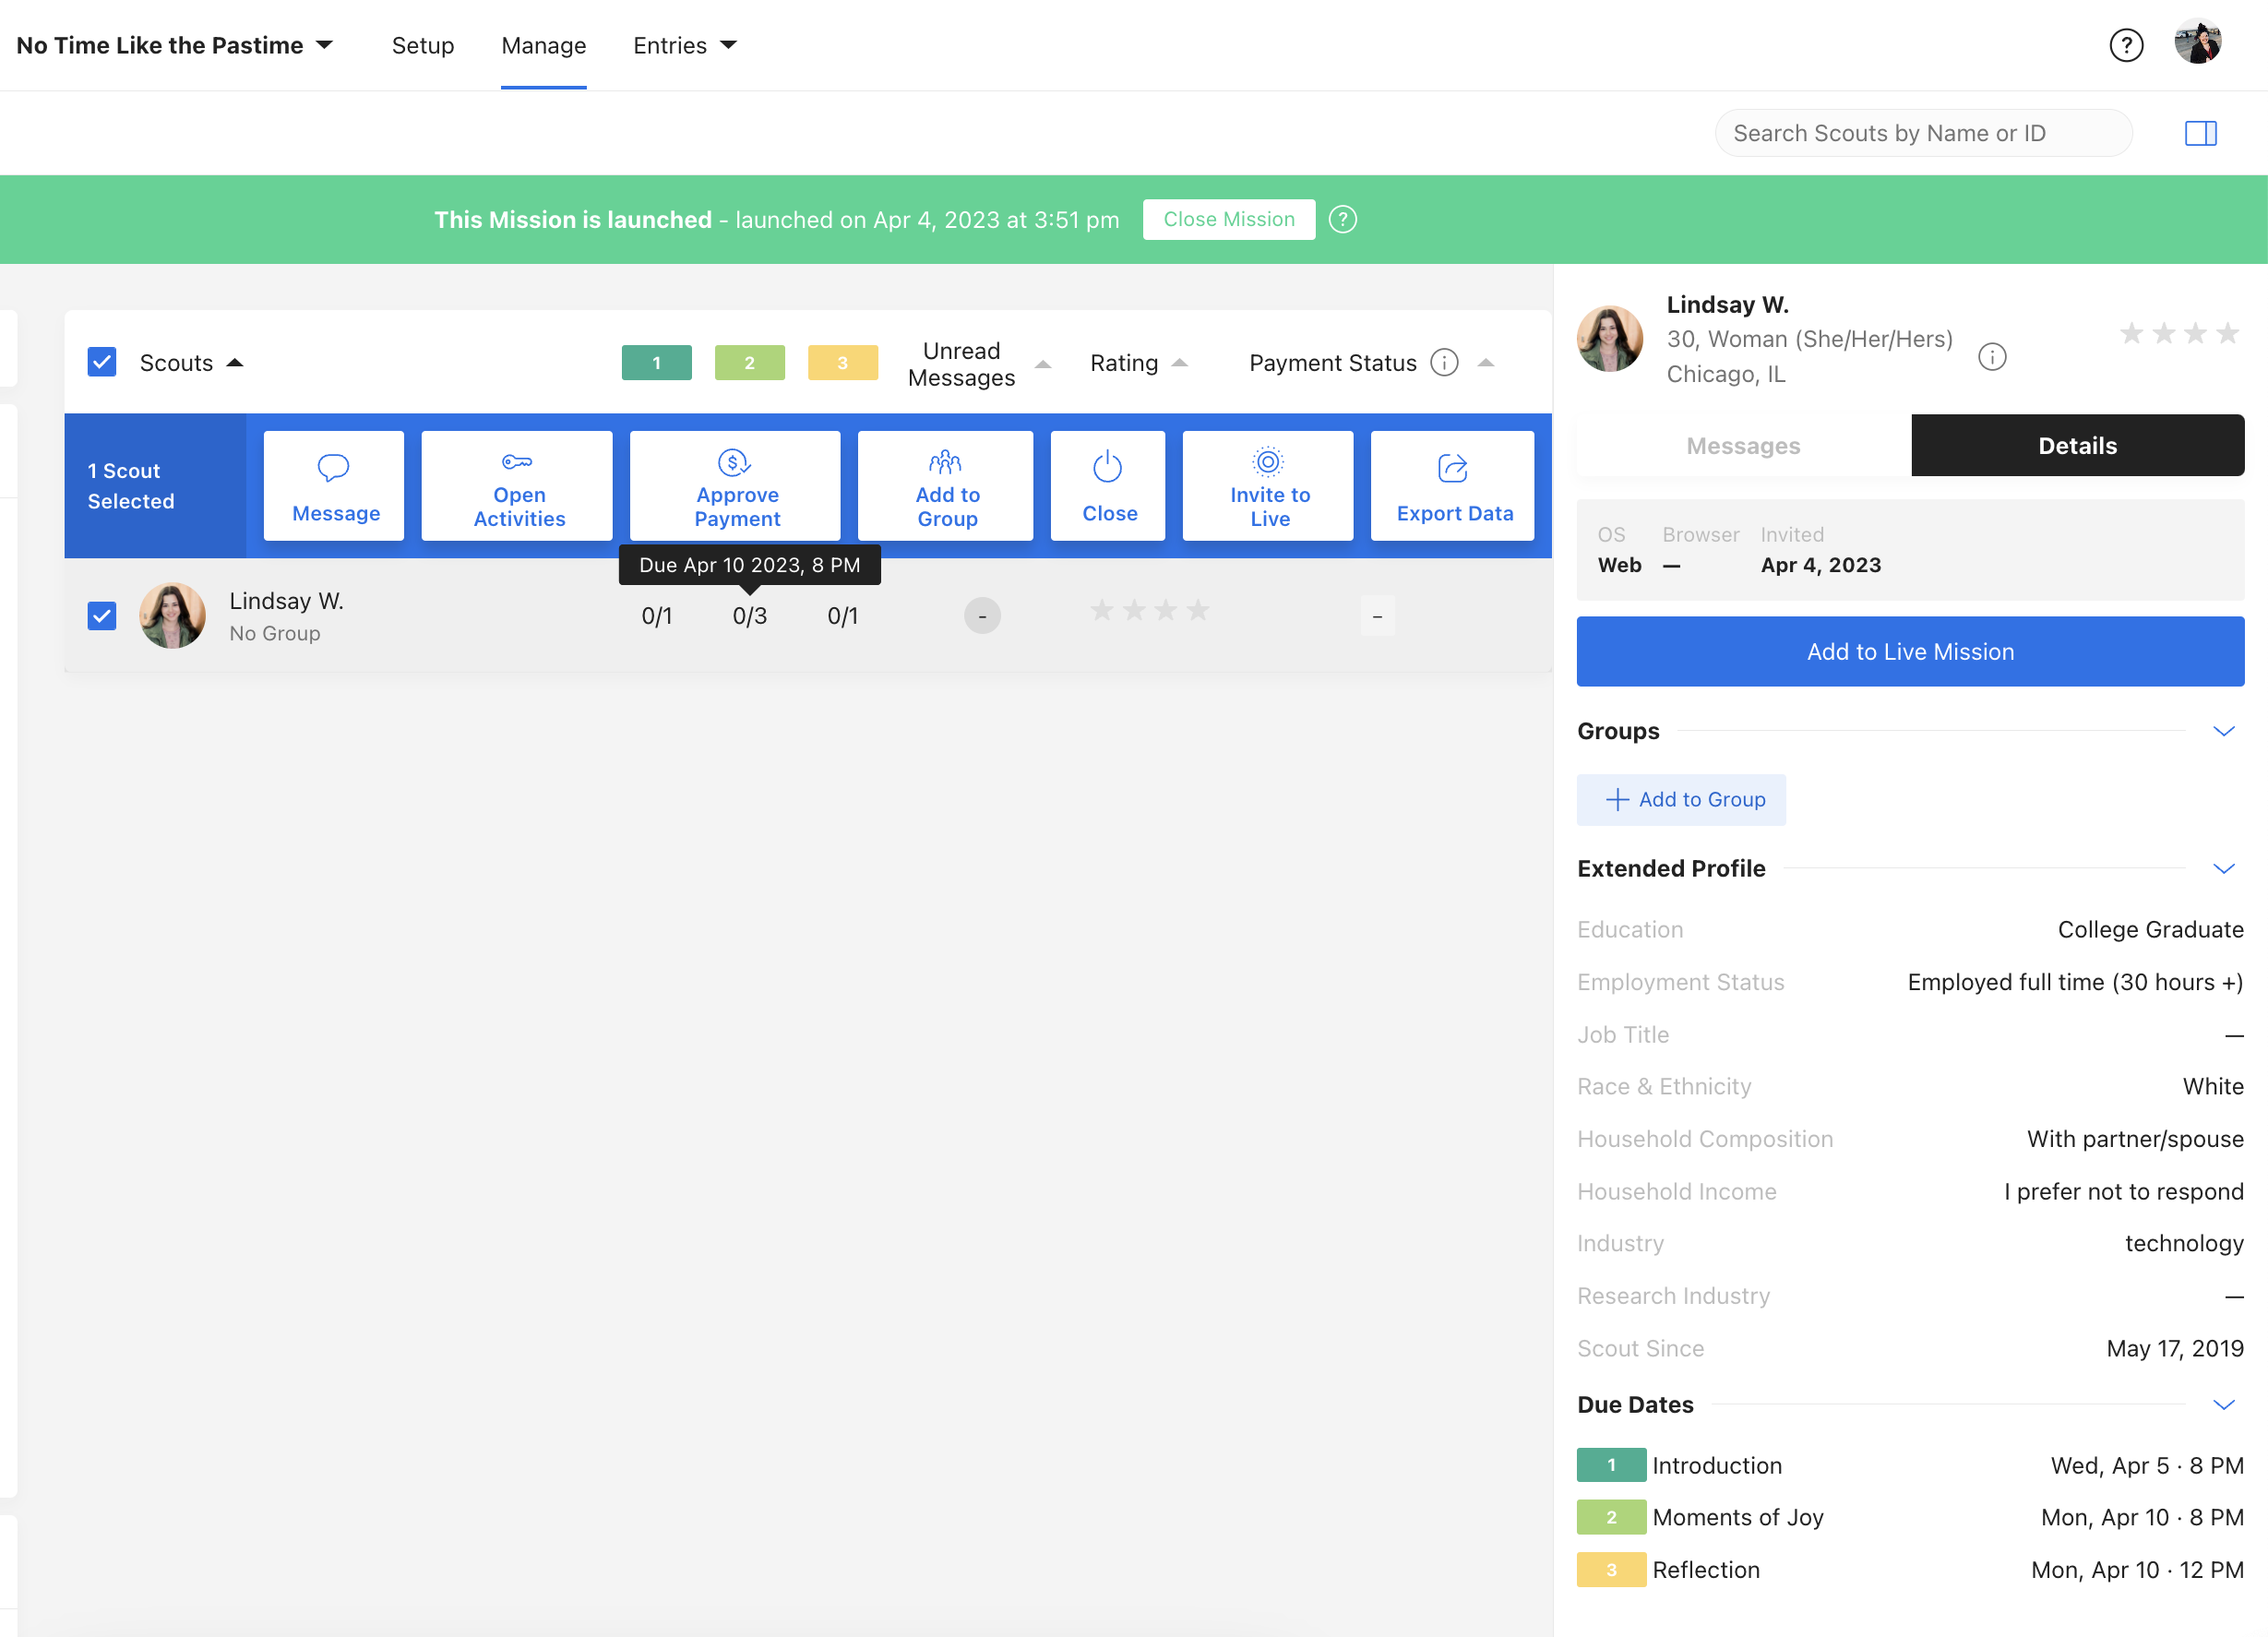
Task: Click the Reflection due date row
Action: tap(1910, 1569)
